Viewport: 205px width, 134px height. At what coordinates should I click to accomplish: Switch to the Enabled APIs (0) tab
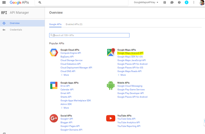tap(74, 24)
